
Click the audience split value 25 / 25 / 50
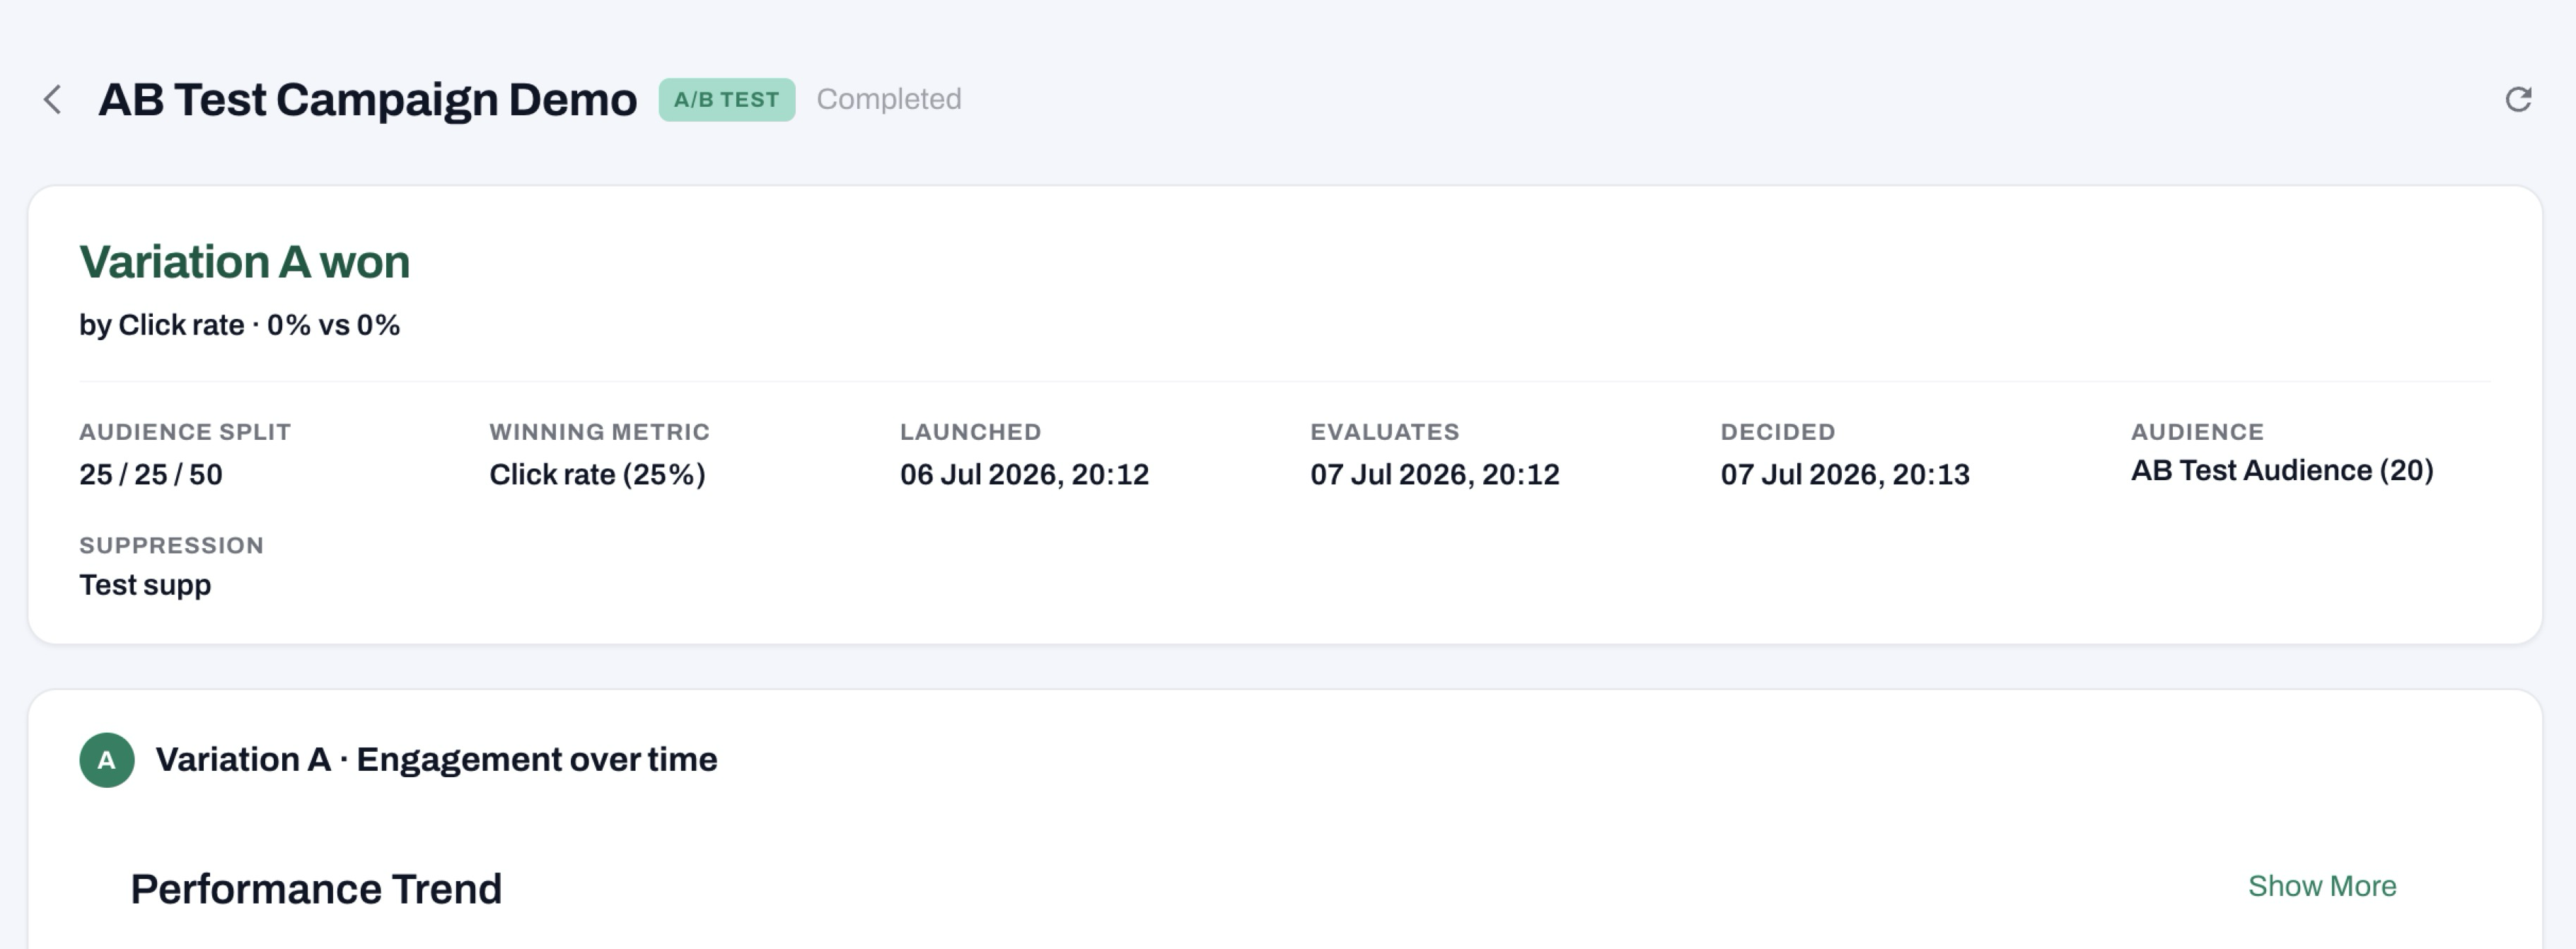pyautogui.click(x=151, y=474)
